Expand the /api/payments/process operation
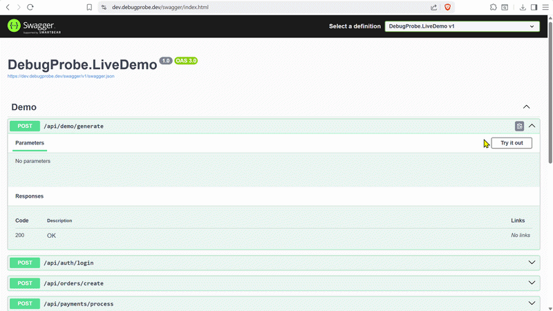 (x=532, y=303)
